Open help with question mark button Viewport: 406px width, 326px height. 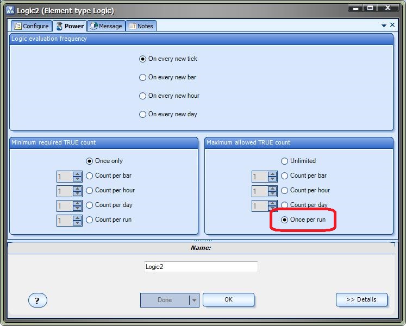pos(38,300)
